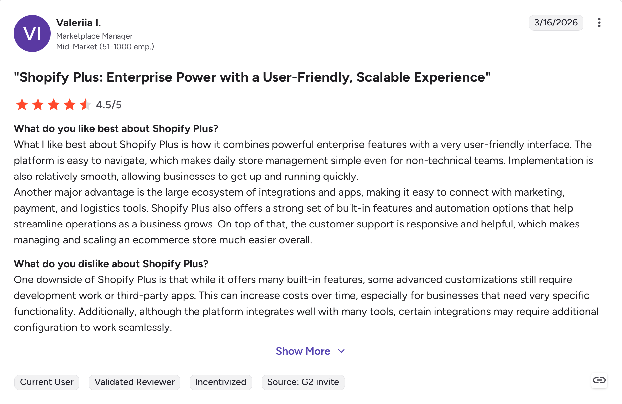Open the three-dot review options menu

pyautogui.click(x=599, y=23)
